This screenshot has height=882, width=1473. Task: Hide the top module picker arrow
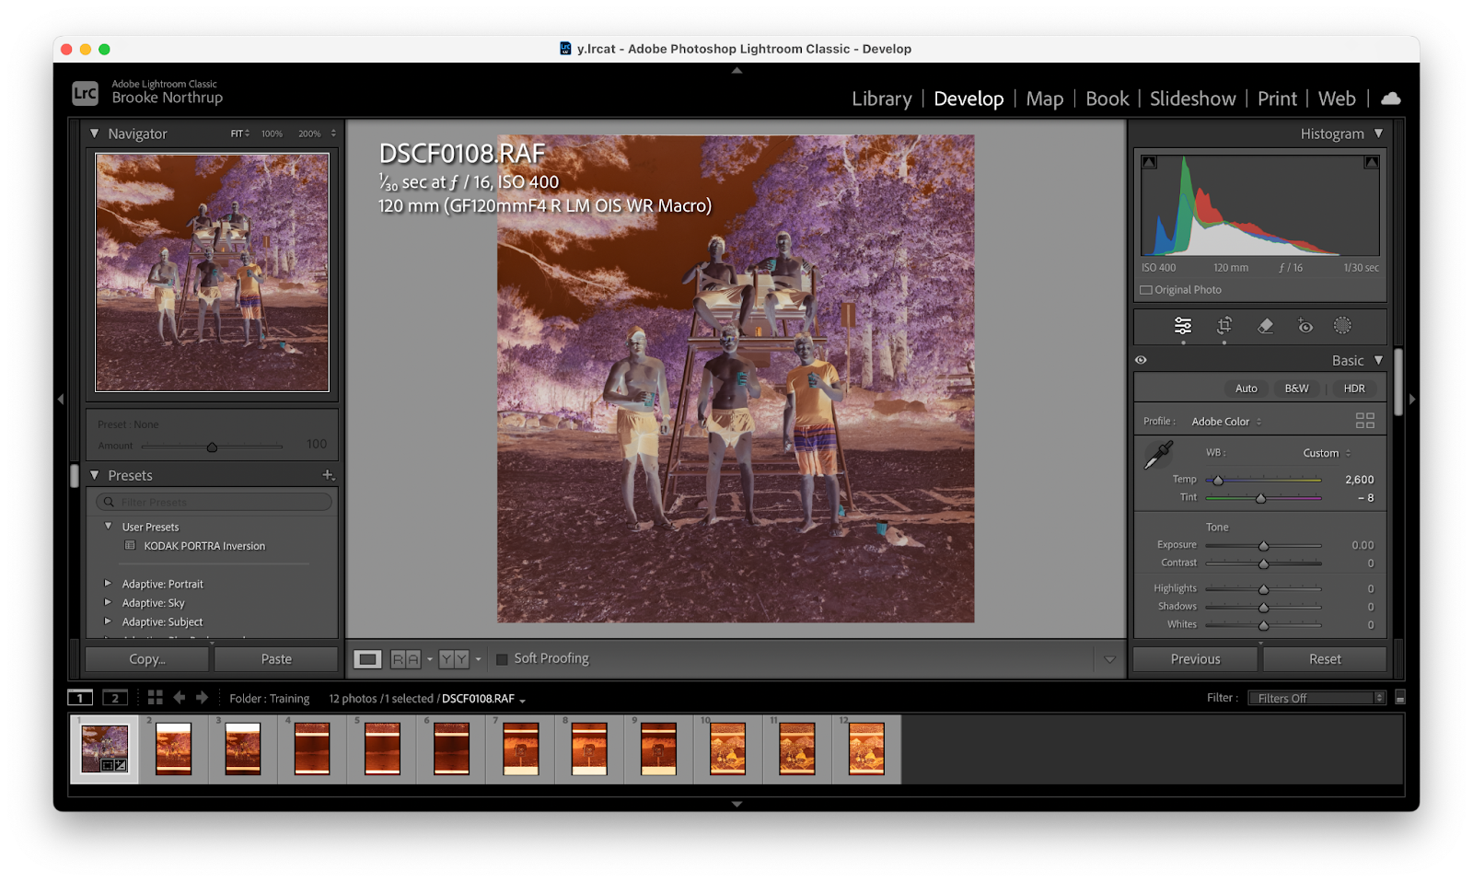(x=736, y=70)
